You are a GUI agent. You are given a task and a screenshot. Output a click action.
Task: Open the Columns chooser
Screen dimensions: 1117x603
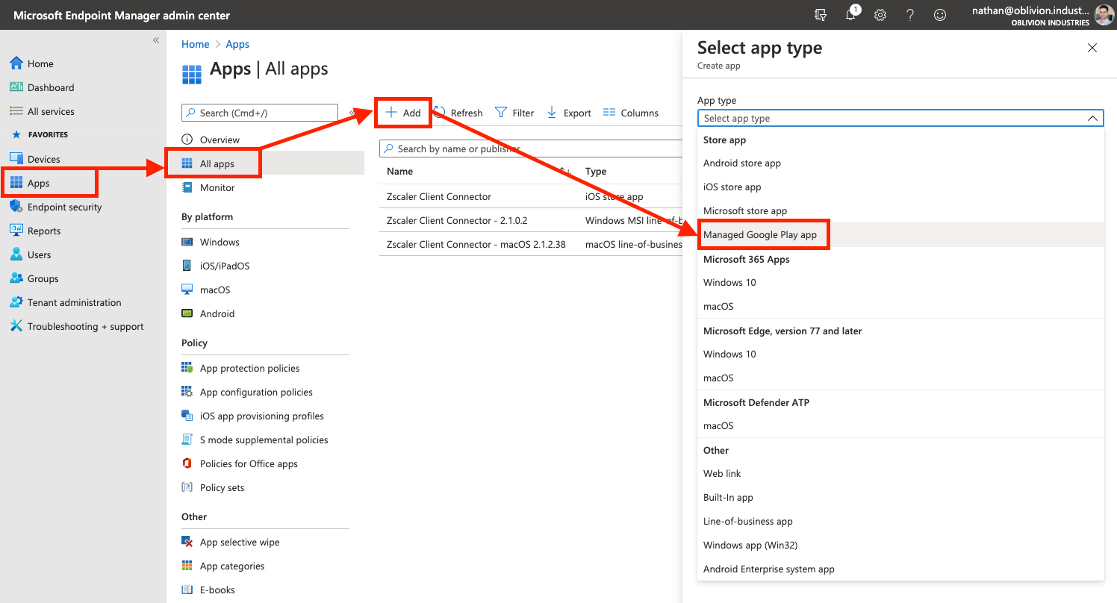[x=630, y=113]
